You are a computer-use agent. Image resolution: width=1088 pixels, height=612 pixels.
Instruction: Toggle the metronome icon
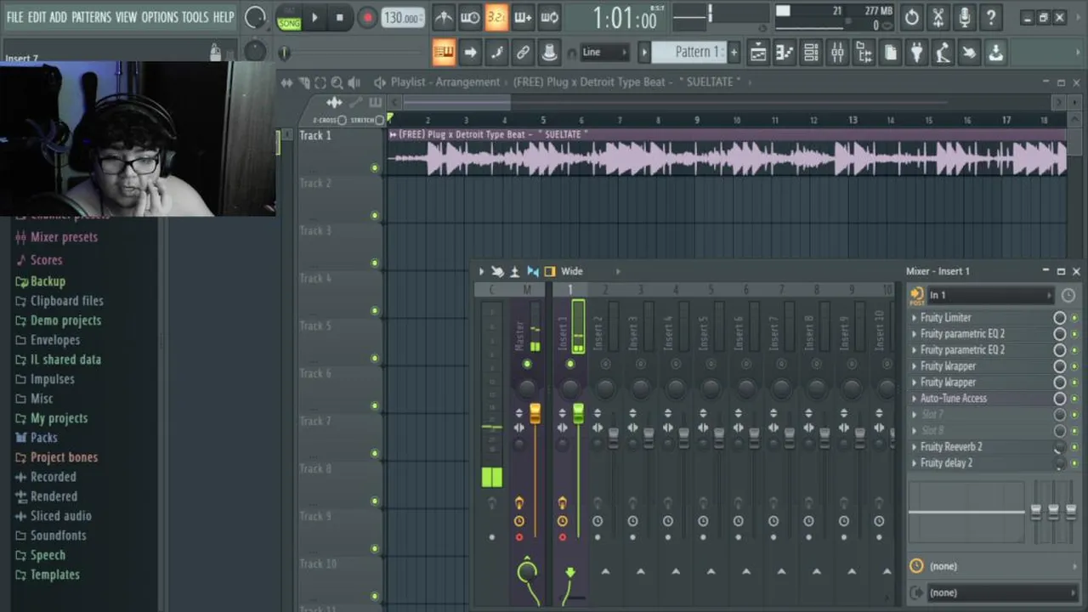click(x=444, y=17)
